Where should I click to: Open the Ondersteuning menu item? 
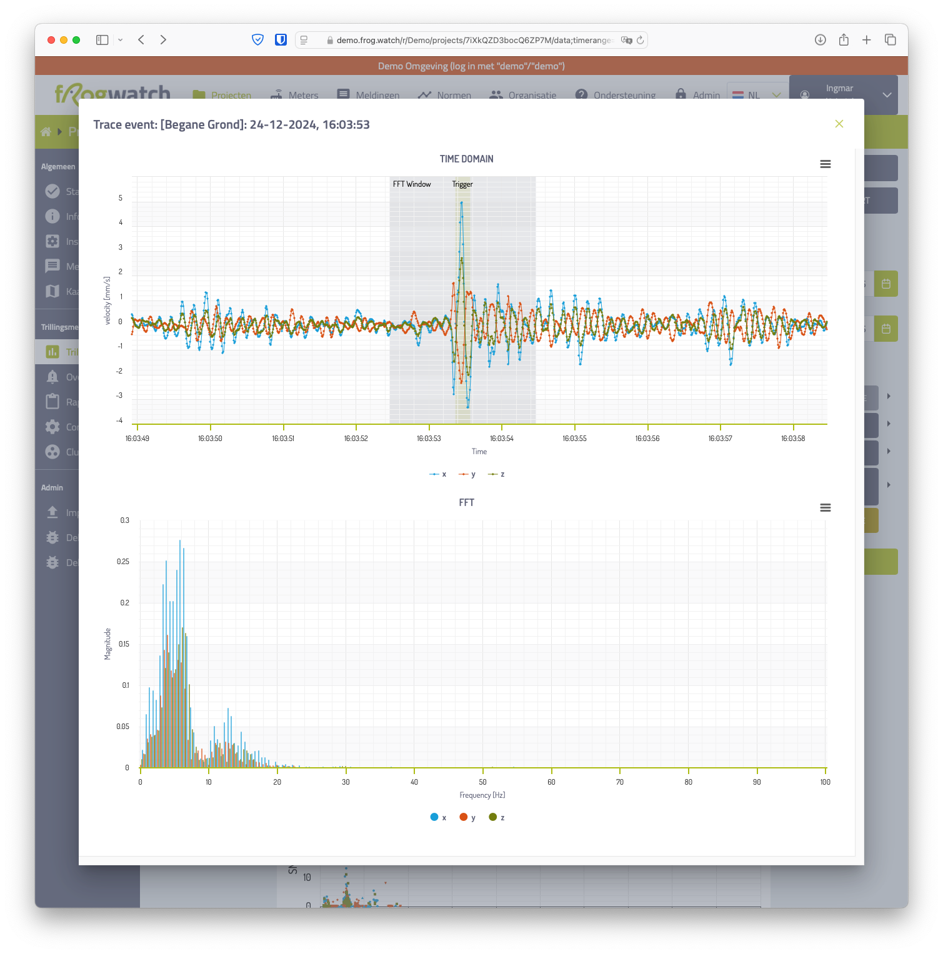616,95
